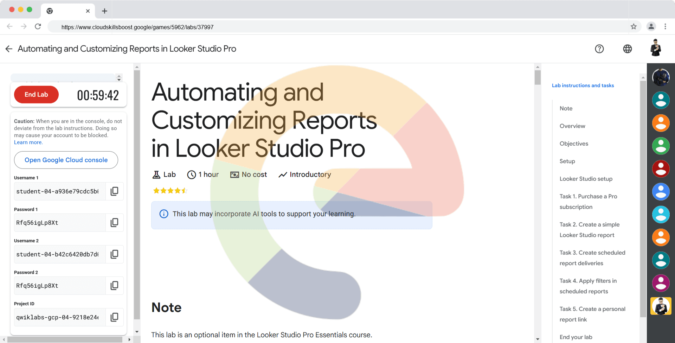
Task: Click the star rating under the lab title
Action: tap(170, 191)
